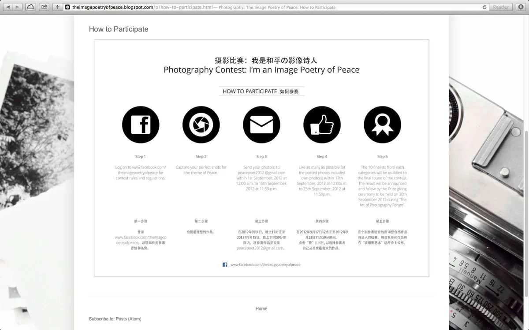Select the award ribbon icon above Step 5
This screenshot has width=529, height=330.
coord(382,124)
